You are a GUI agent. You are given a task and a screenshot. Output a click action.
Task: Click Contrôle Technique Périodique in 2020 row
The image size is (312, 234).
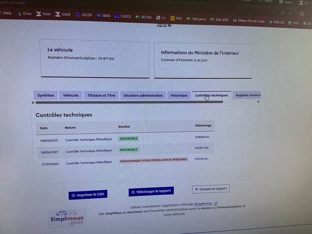pyautogui.click(x=89, y=163)
